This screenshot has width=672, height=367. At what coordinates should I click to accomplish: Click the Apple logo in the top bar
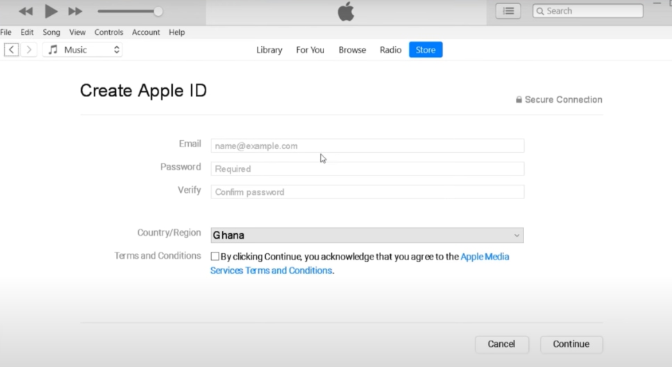click(x=346, y=11)
